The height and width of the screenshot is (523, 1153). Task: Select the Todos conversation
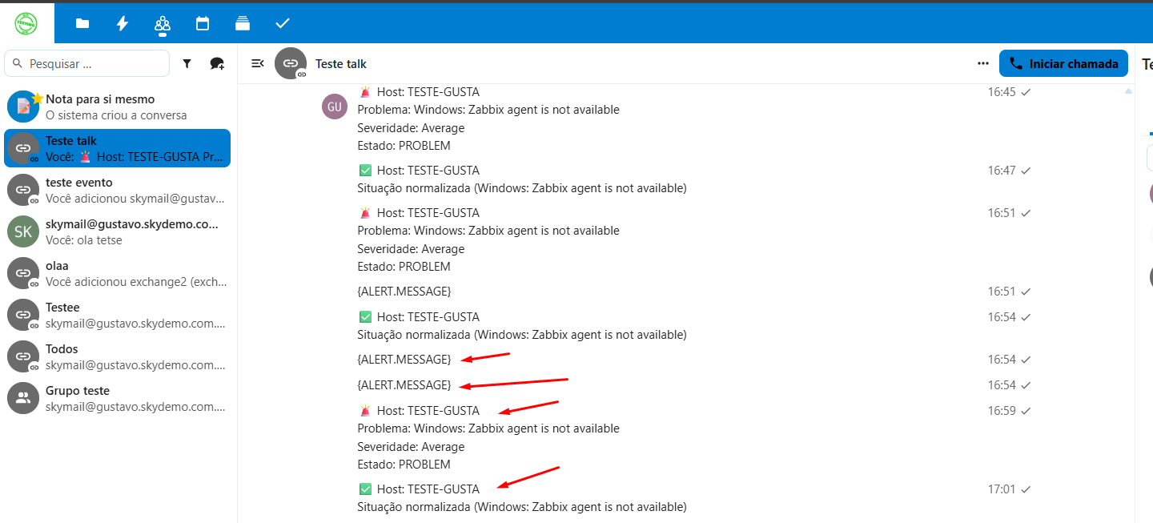(x=118, y=356)
